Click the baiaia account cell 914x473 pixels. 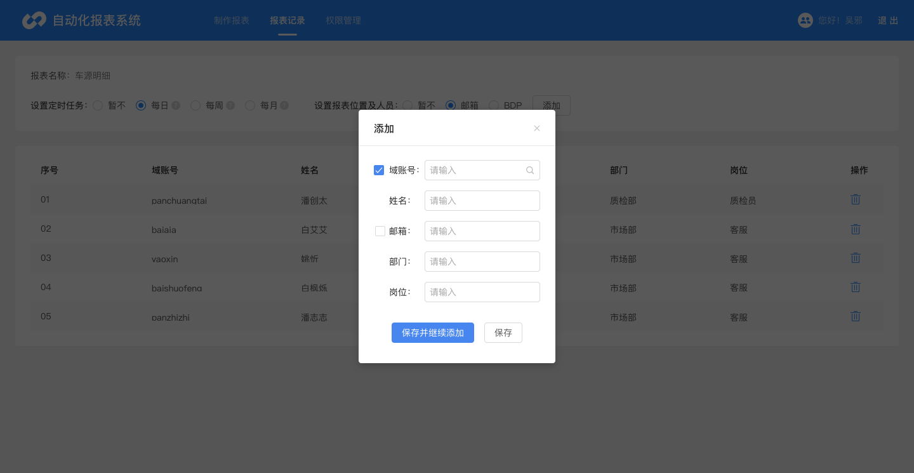164,230
